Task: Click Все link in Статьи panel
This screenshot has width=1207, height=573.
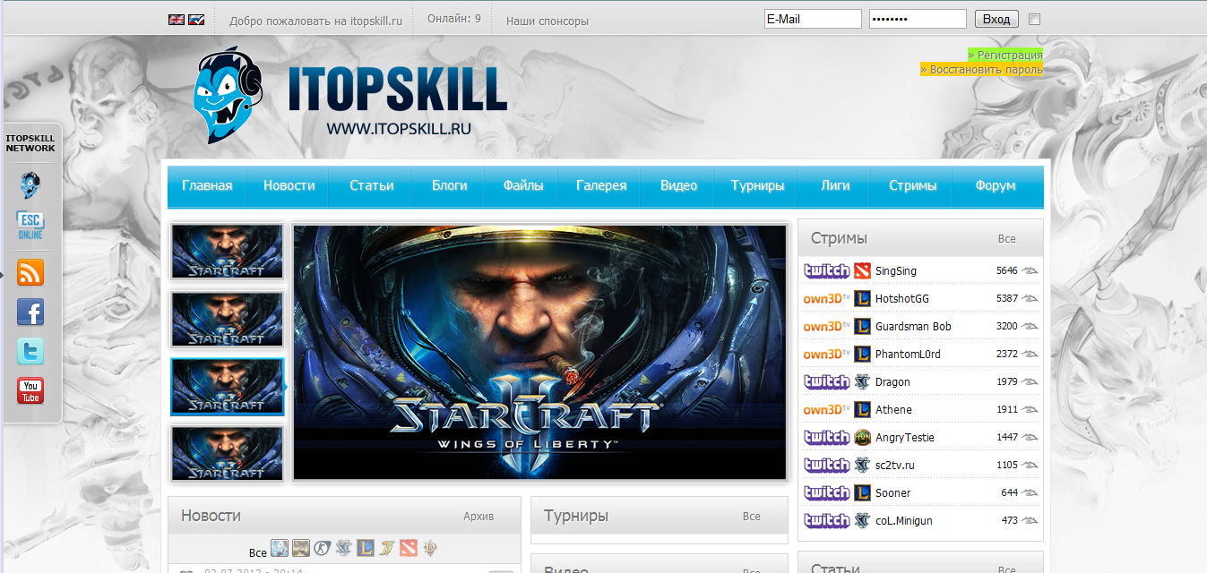Action: tap(1006, 569)
